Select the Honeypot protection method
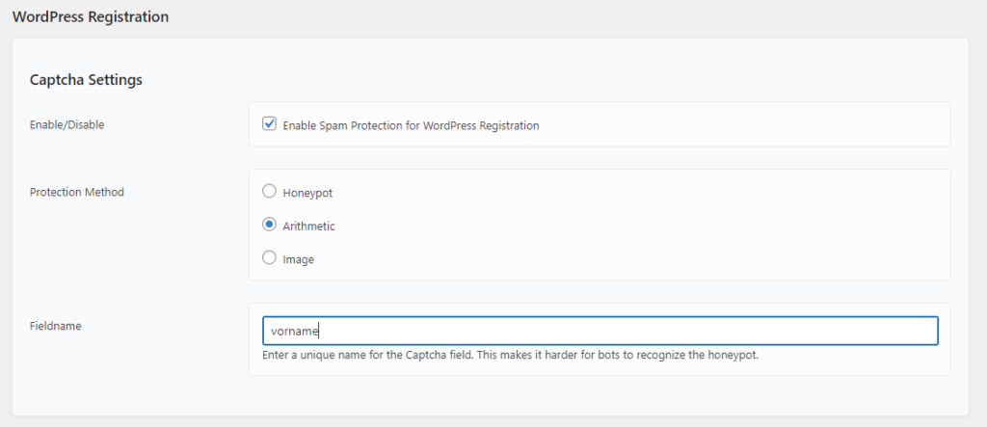This screenshot has width=987, height=427. [x=269, y=191]
